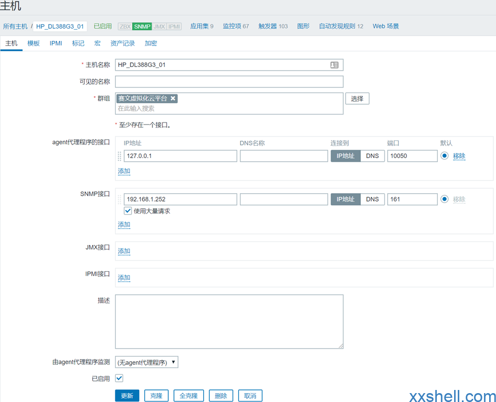Image resolution: width=496 pixels, height=402 pixels.
Task: Click the card icon in host name field
Action: pyautogui.click(x=334, y=65)
